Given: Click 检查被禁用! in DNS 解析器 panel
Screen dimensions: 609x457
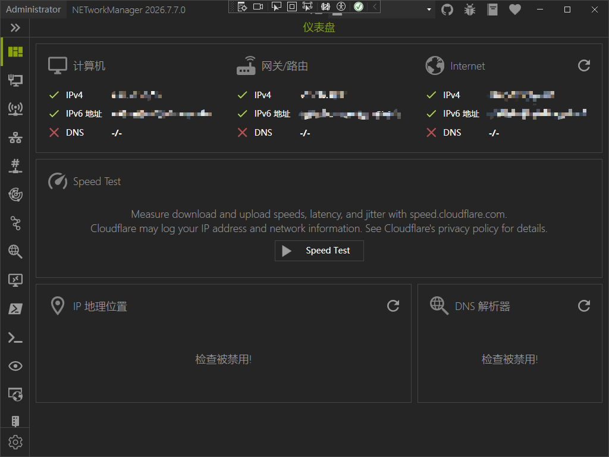Looking at the screenshot, I should coord(510,359).
